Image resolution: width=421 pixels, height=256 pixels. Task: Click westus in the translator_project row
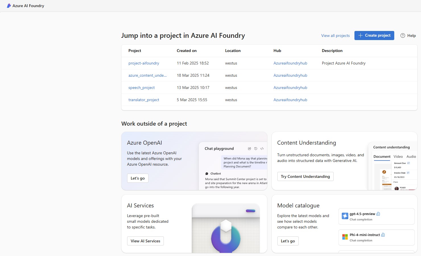[231, 100]
